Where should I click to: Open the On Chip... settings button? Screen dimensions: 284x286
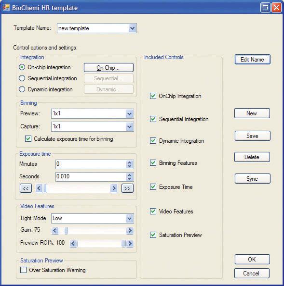click(x=108, y=68)
